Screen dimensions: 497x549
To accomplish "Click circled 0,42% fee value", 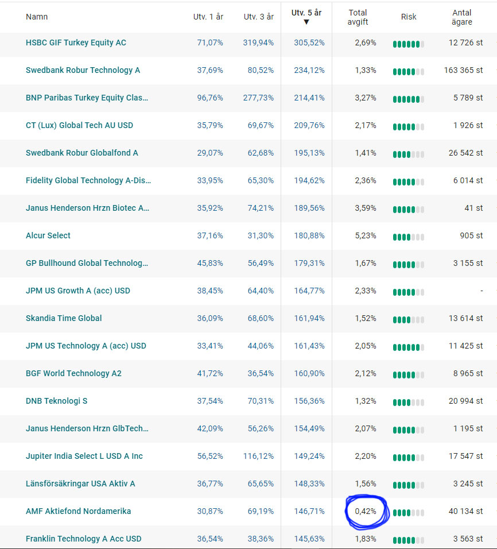I will click(365, 511).
